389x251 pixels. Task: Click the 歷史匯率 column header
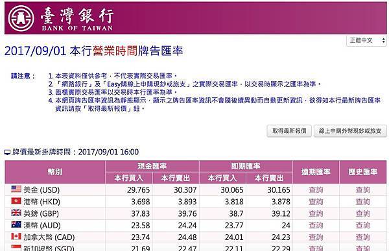coord(363,172)
